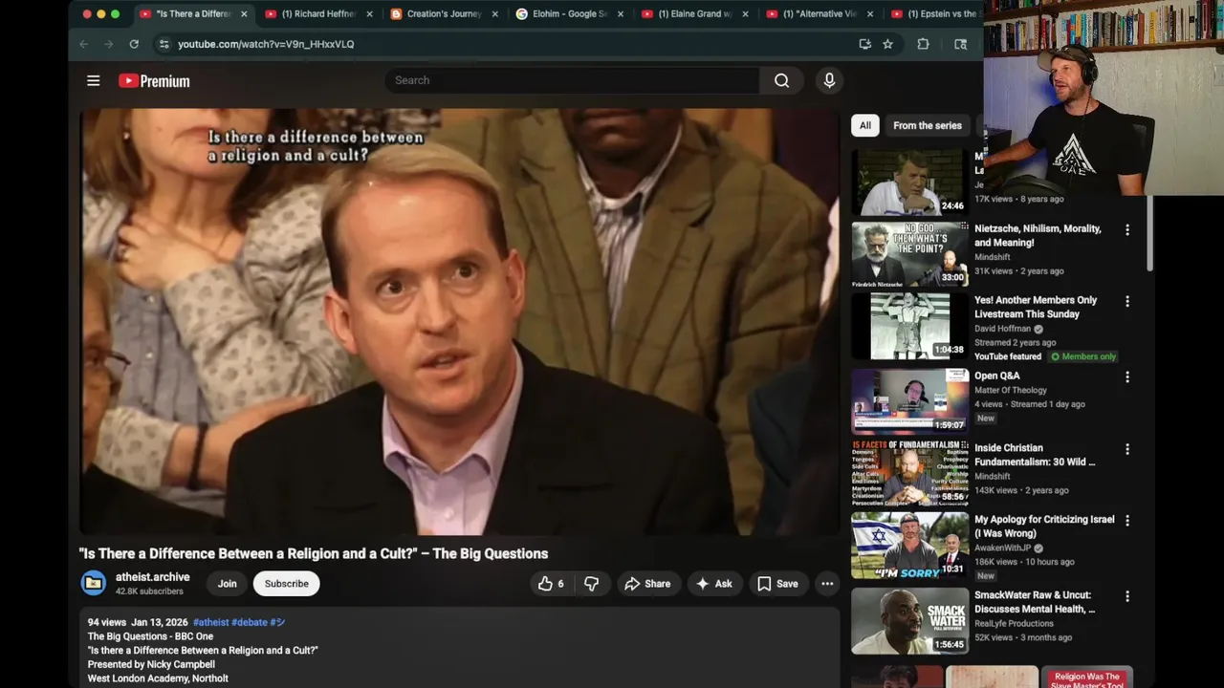The image size is (1224, 688).
Task: Click the search magnifier button
Action: tap(781, 80)
